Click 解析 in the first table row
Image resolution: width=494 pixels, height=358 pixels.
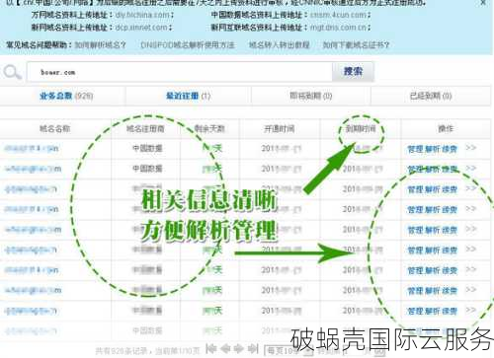[432, 149]
